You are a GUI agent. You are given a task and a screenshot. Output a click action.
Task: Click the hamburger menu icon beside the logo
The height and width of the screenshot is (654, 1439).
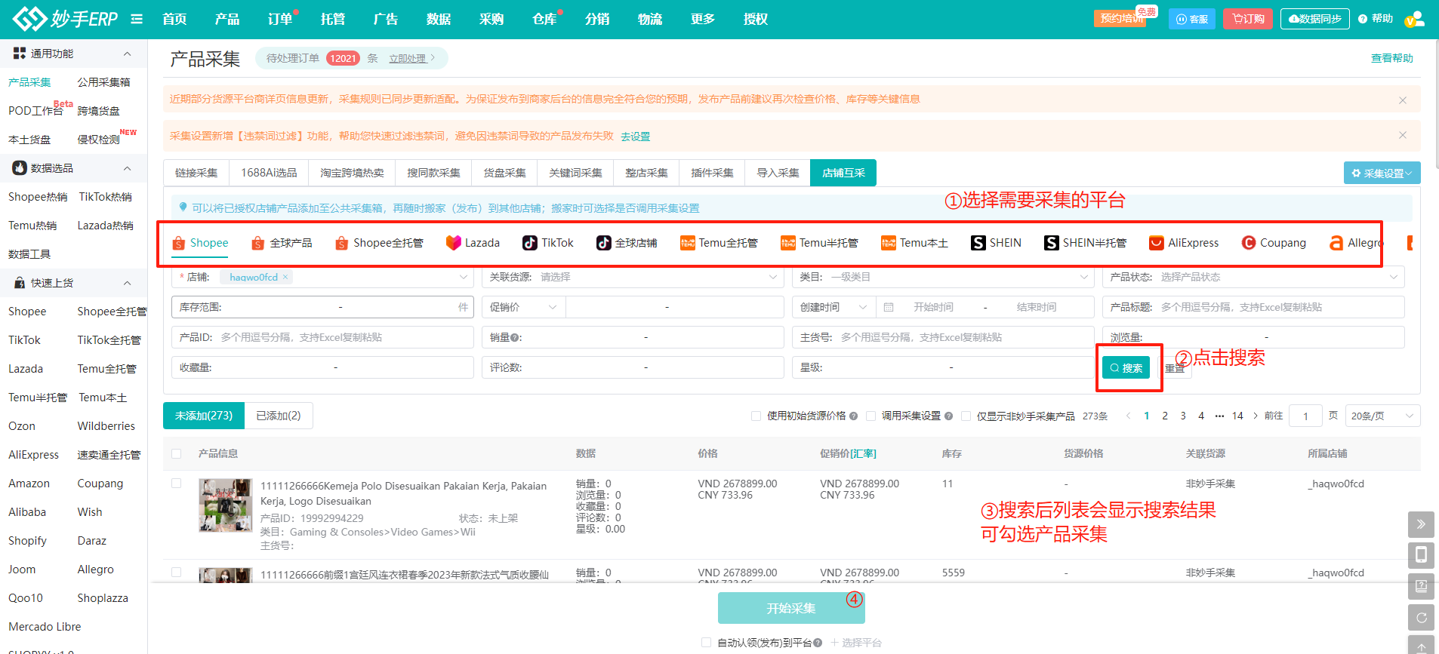(137, 19)
